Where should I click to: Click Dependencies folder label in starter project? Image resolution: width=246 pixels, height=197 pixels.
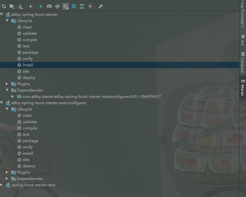coord(30,90)
